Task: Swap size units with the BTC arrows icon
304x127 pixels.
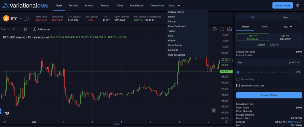Action: (x=298, y=62)
